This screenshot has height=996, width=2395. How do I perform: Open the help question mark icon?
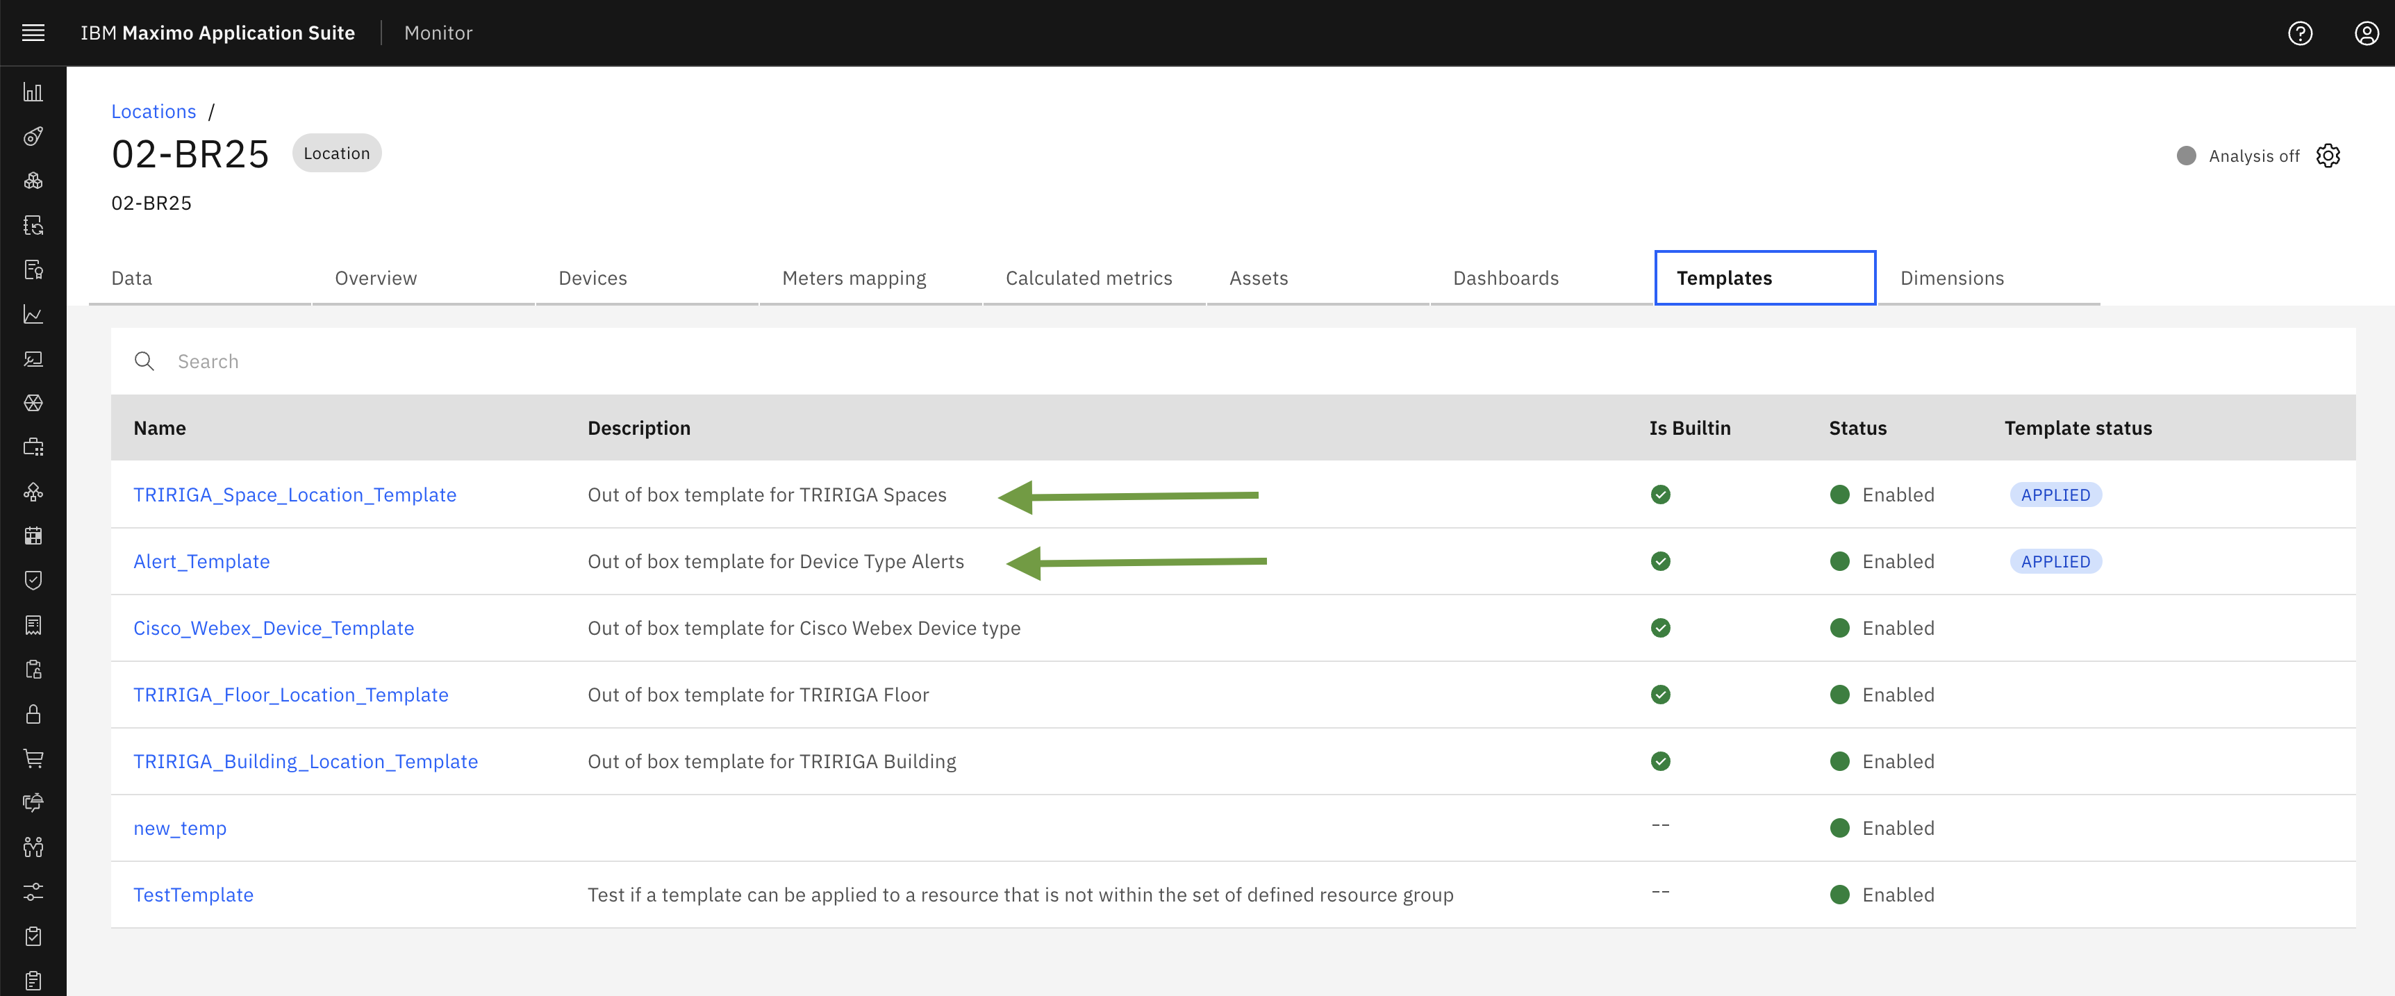[2300, 33]
